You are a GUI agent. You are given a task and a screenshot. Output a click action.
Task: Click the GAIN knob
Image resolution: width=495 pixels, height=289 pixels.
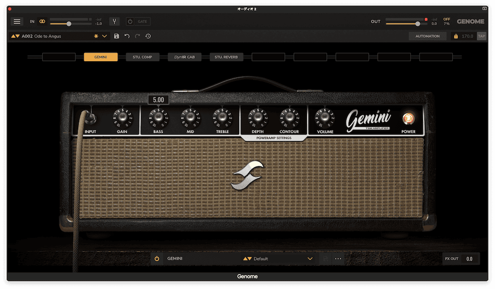click(x=122, y=117)
